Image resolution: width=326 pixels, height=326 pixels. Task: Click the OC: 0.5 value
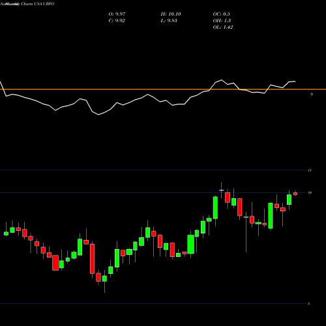(x=221, y=14)
